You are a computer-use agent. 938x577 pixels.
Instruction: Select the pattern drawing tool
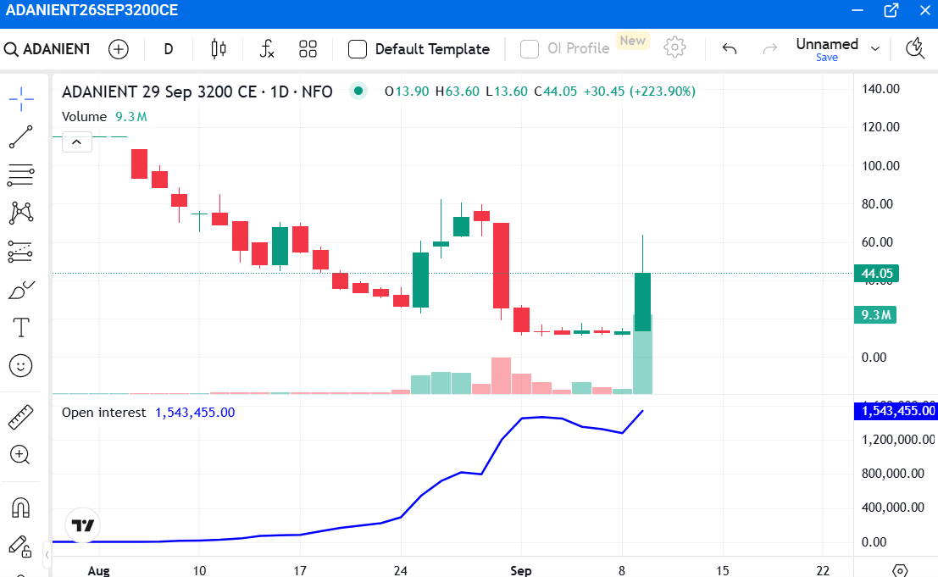click(21, 213)
